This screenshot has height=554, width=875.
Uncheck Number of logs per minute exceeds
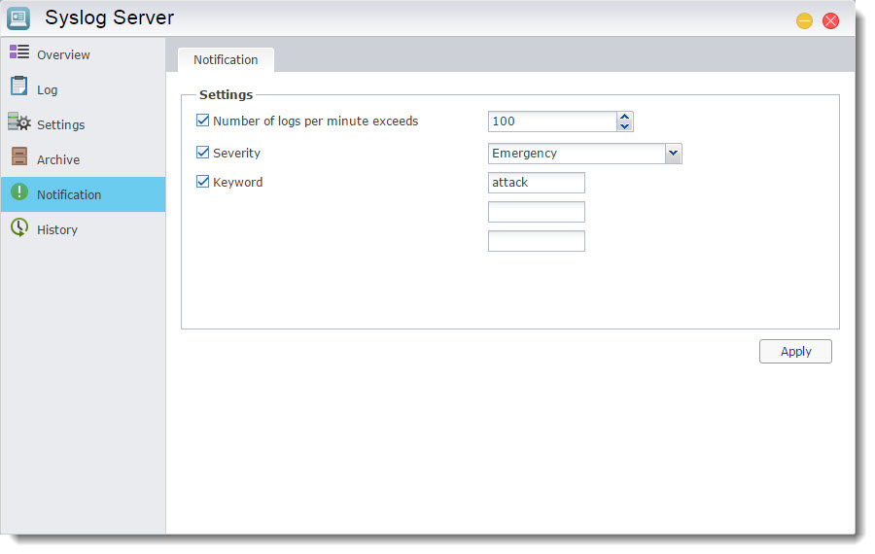tap(203, 121)
